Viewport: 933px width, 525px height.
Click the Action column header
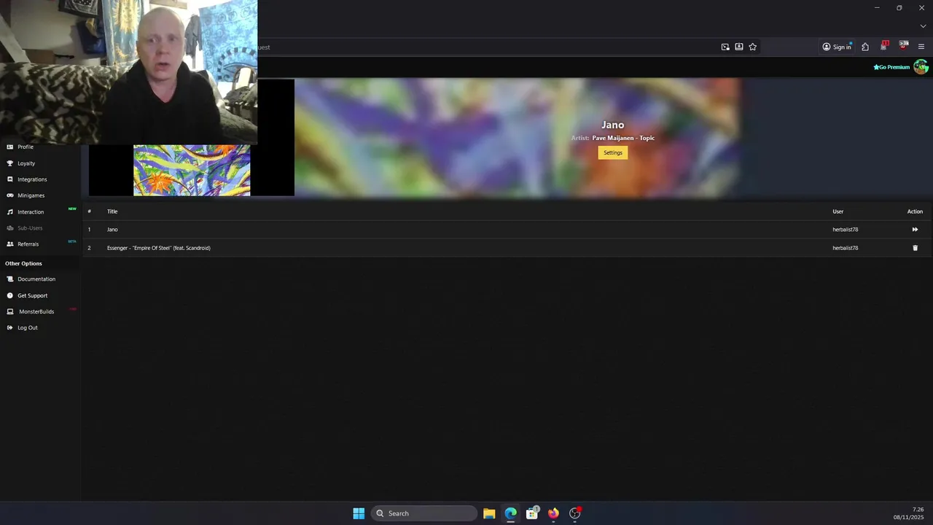[x=915, y=211]
